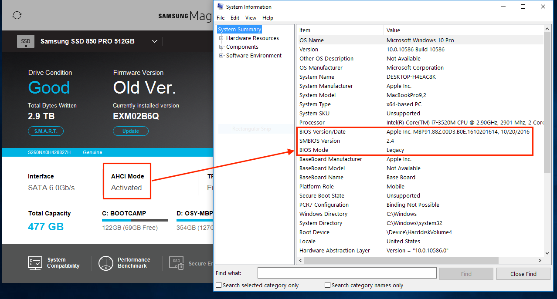Select the SMBIOS Version row
Image resolution: width=557 pixels, height=299 pixels.
tap(420, 141)
